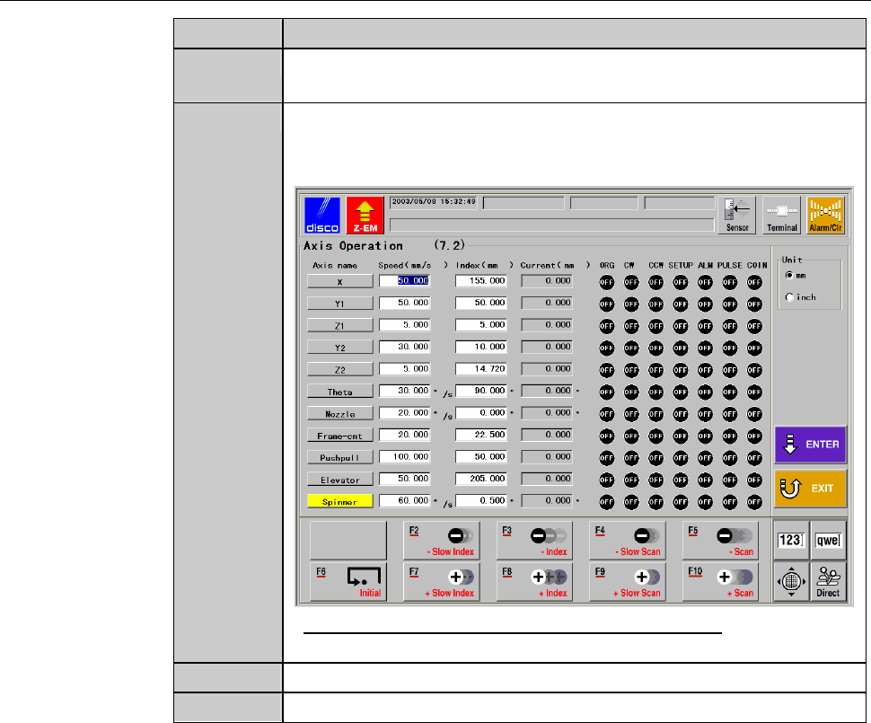Image resolution: width=871 pixels, height=723 pixels.
Task: Click the Elevator index field 205.000
Action: [x=481, y=479]
